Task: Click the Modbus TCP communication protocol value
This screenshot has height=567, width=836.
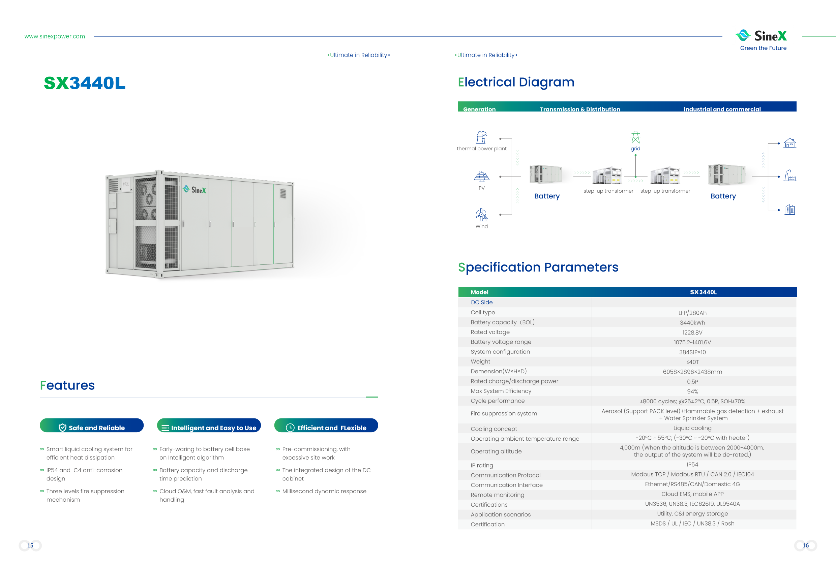Action: tap(692, 475)
